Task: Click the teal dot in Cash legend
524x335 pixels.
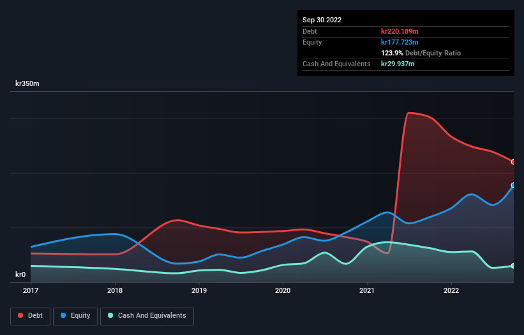Action: [110, 315]
